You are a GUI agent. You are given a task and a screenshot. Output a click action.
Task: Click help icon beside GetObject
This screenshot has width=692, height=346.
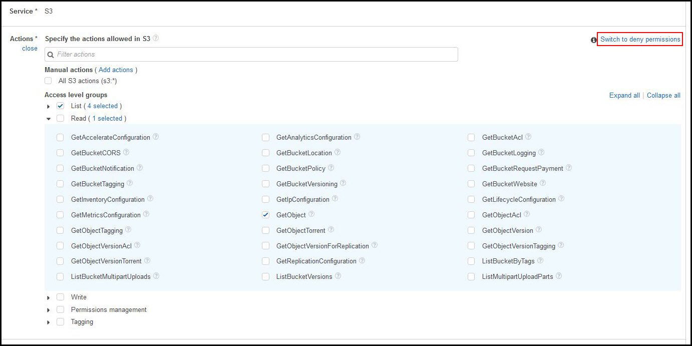(311, 214)
